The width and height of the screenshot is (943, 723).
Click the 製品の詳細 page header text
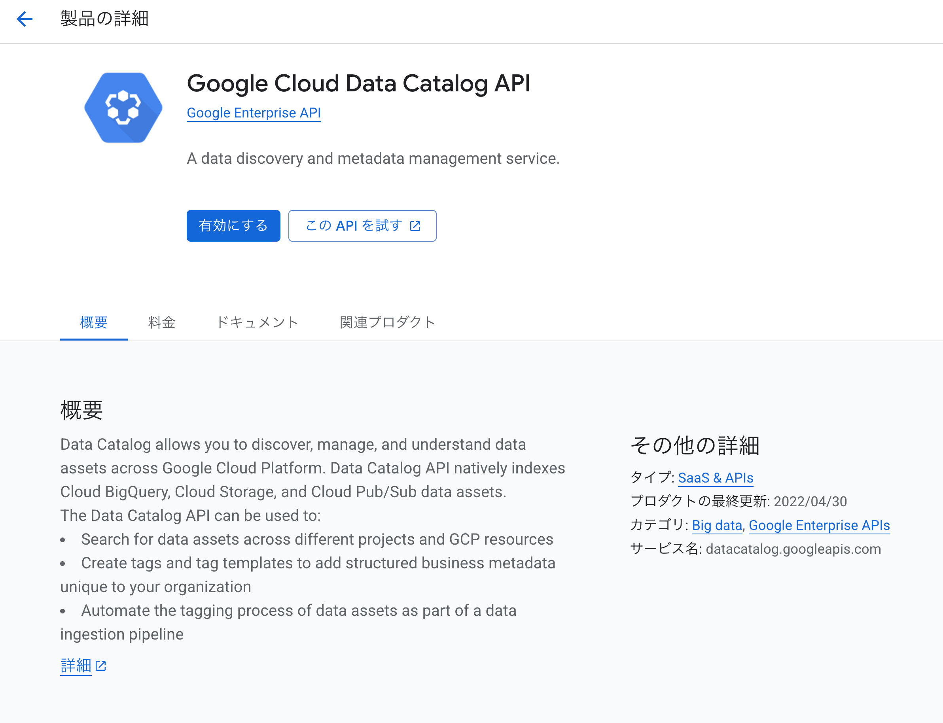(x=104, y=19)
